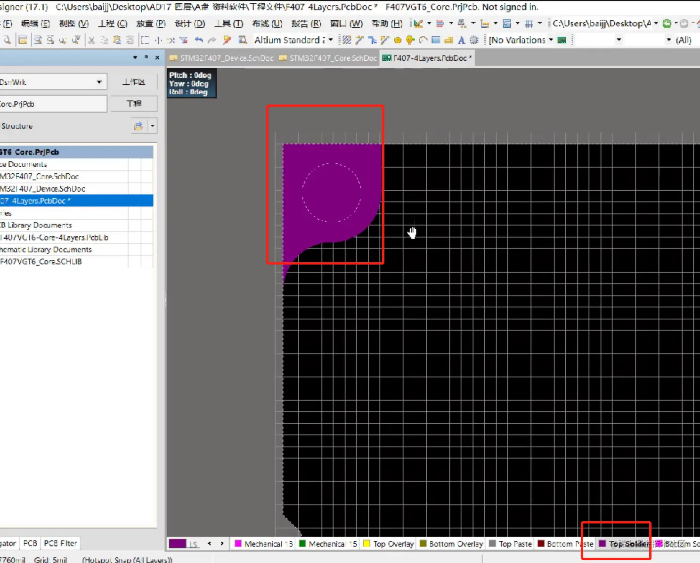Open the 帮助 (H) menu
Viewport: 700px width, 563px height.
(387, 24)
